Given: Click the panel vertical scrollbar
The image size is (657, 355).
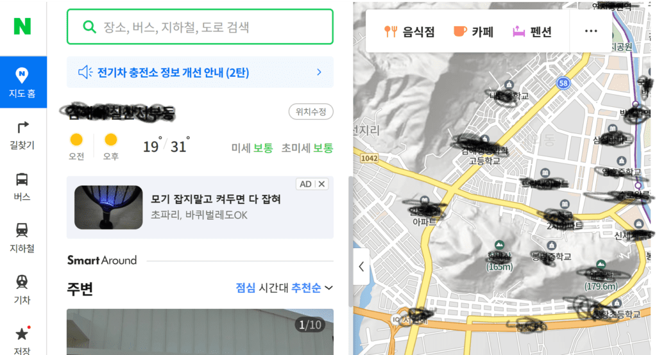Looking at the screenshot, I should (x=350, y=242).
